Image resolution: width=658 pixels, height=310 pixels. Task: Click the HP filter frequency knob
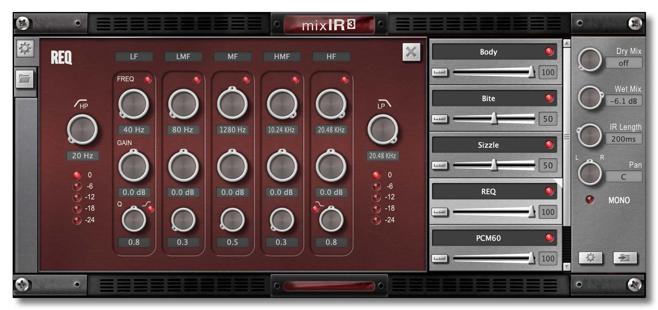pos(82,130)
